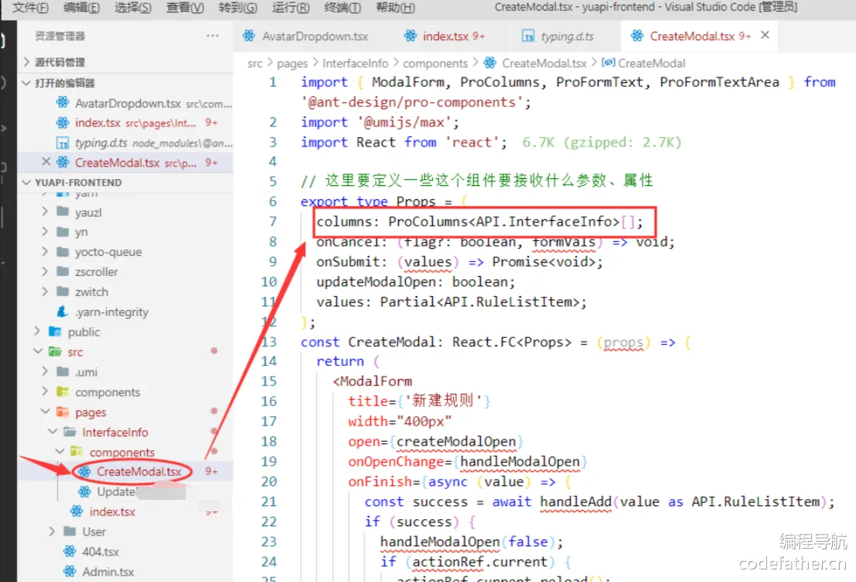Viewport: 856px width, 582px height.
Task: Click '@umijs/max' import string on line 2
Action: click(x=404, y=122)
